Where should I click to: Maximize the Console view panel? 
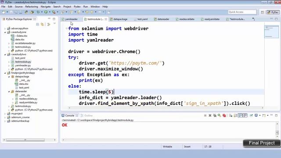pos(276,115)
